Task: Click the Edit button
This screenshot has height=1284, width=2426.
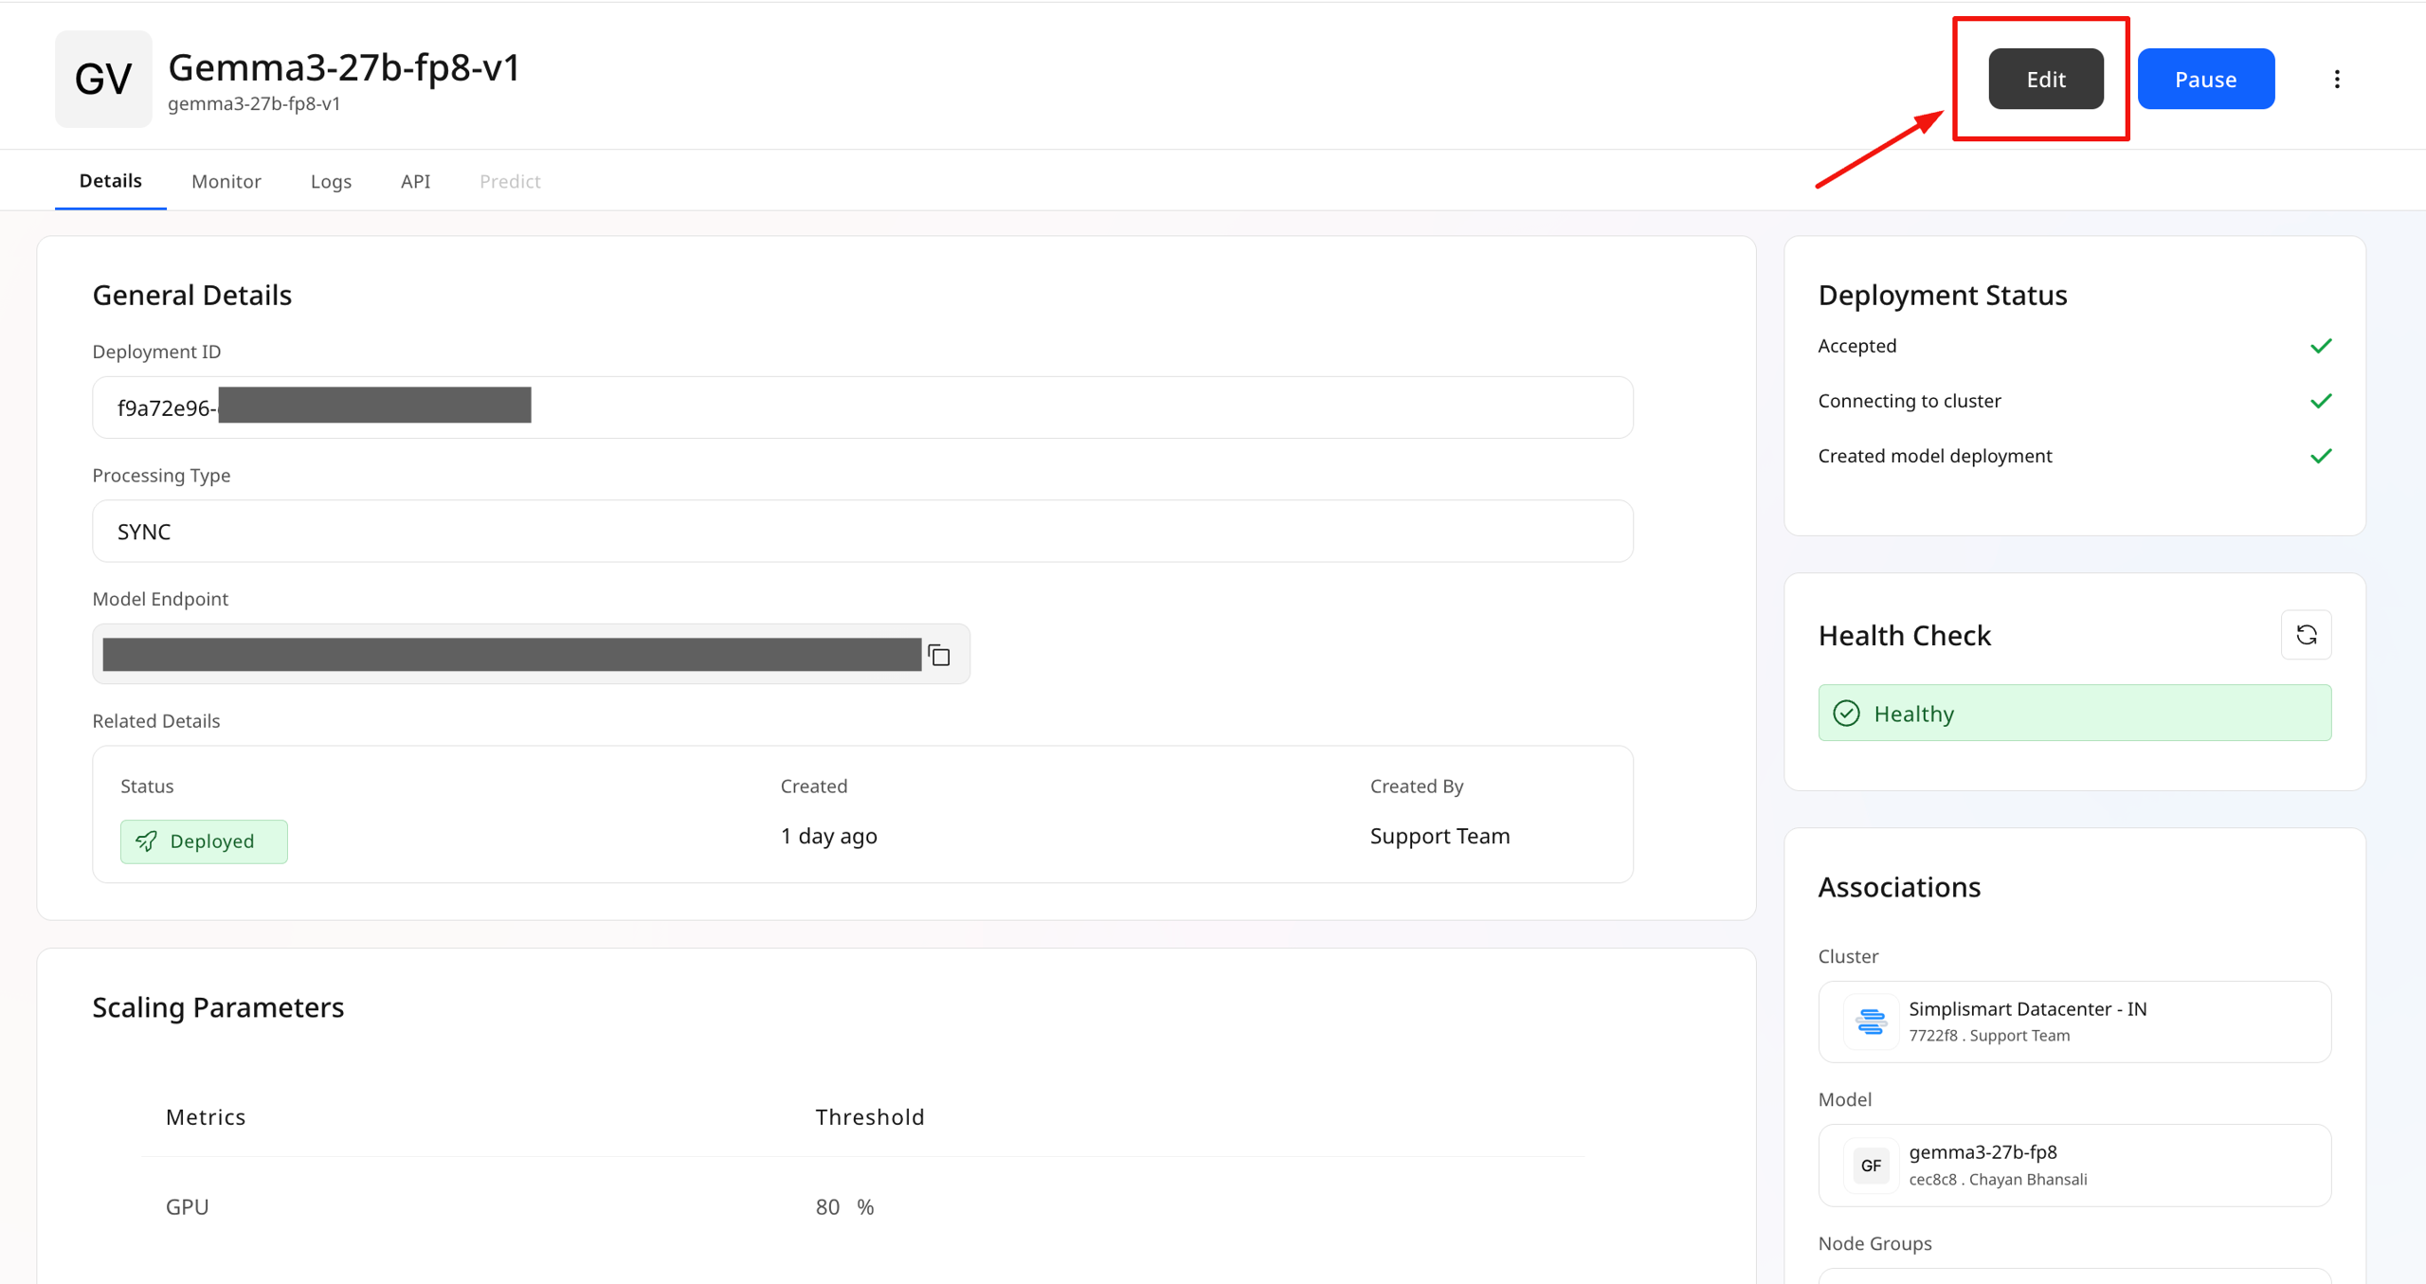Action: [2045, 79]
